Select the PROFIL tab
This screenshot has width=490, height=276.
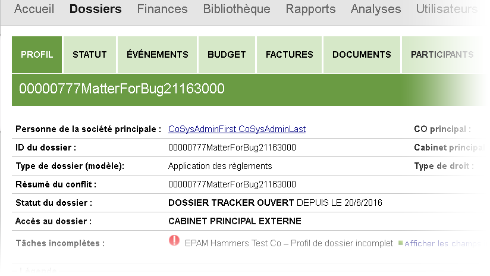(x=37, y=55)
